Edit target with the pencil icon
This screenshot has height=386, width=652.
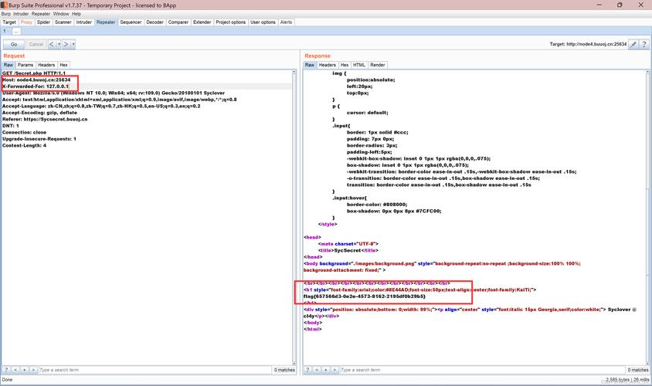(633, 44)
